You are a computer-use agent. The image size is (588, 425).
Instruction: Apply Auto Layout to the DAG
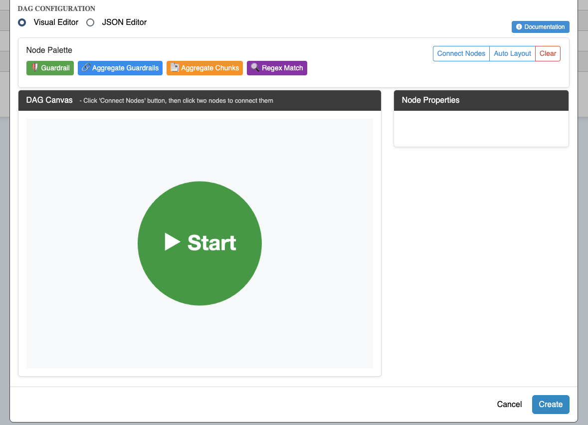coord(512,53)
